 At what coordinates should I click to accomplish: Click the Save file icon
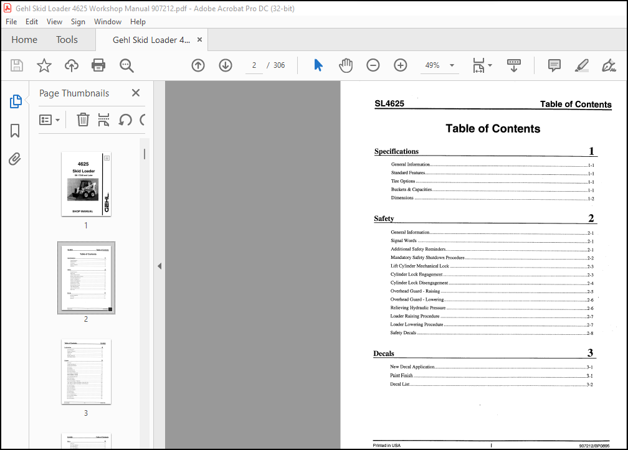[x=17, y=65]
